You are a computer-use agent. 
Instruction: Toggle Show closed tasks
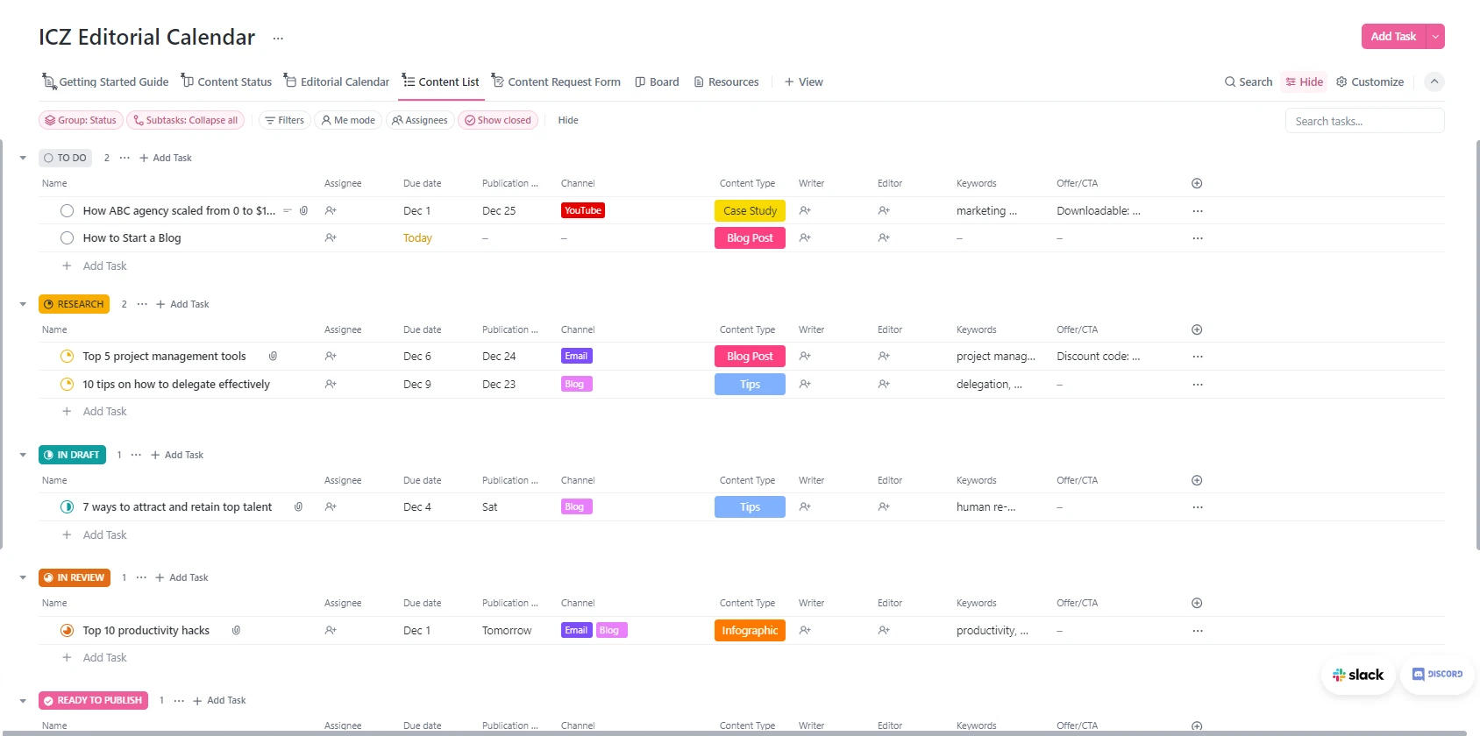tap(498, 121)
